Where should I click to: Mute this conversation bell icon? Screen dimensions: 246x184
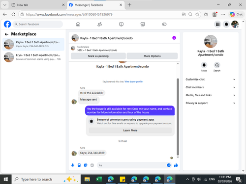pyautogui.click(x=204, y=65)
